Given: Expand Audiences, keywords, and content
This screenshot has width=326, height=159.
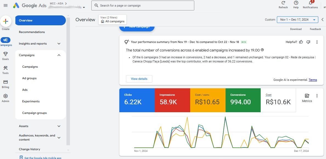Looking at the screenshot, I should tap(59, 138).
